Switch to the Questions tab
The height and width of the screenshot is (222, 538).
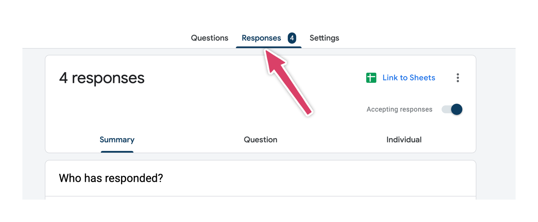(x=209, y=38)
